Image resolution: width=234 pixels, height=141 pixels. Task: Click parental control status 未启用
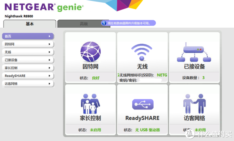click(96, 130)
